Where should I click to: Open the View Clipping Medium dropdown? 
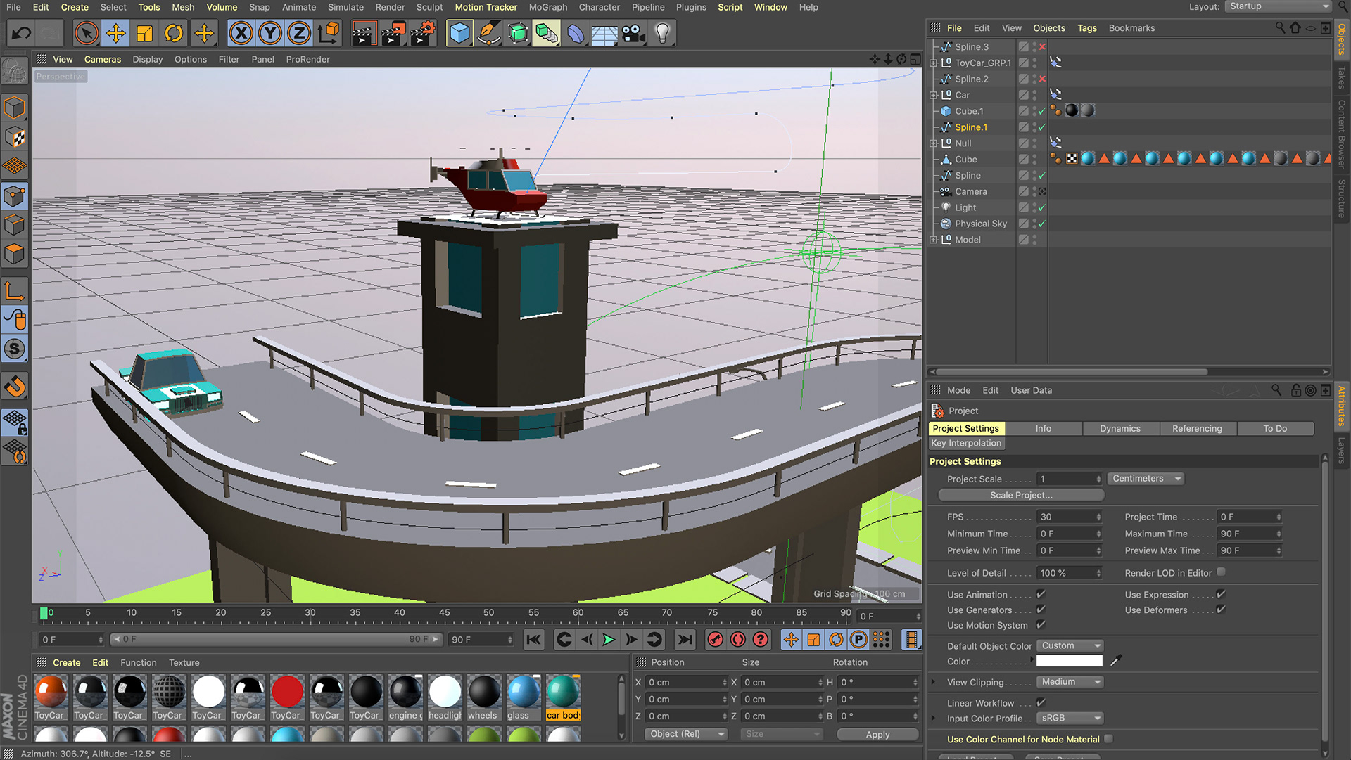point(1070,682)
